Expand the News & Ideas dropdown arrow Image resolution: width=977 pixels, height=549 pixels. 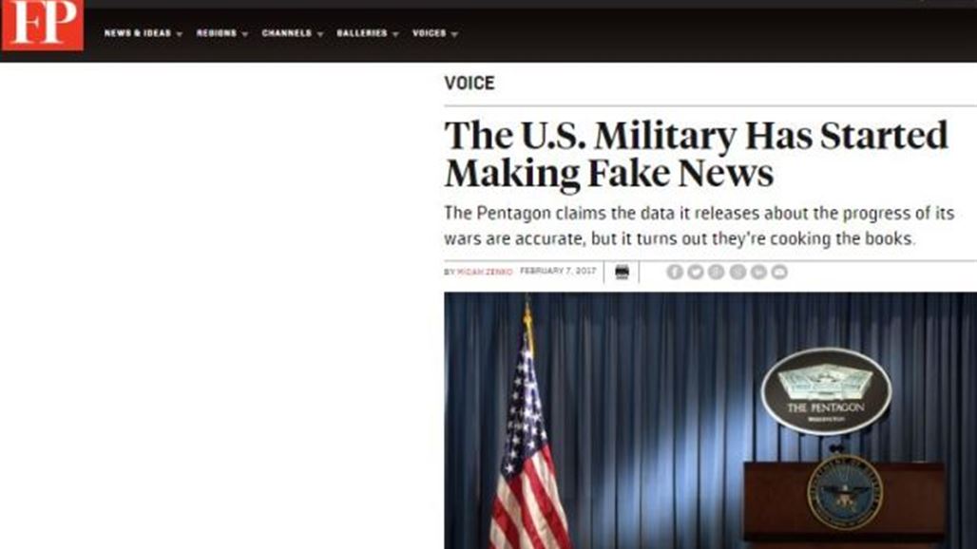180,34
